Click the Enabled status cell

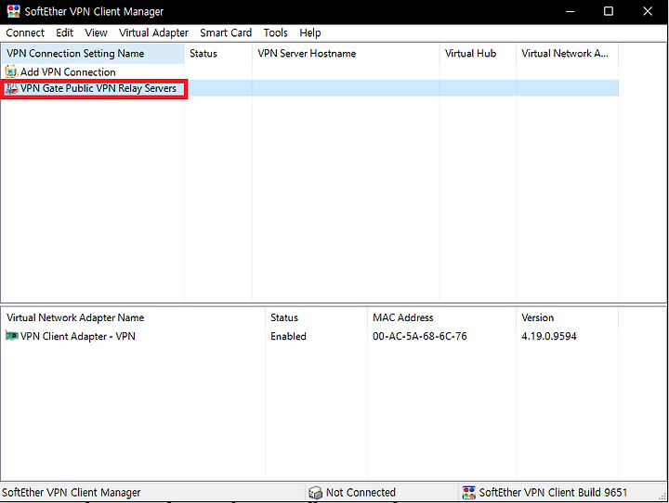[x=288, y=336]
